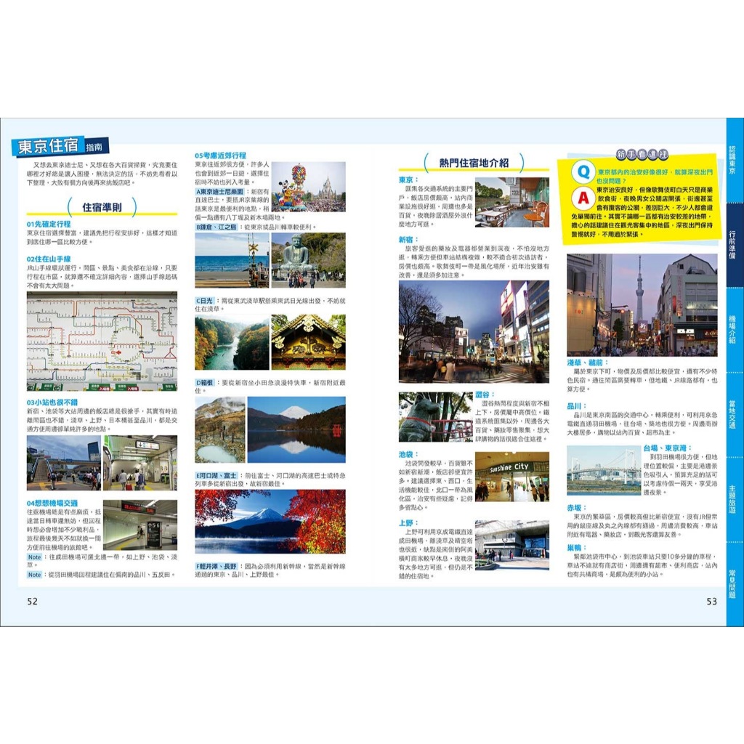Image resolution: width=744 pixels, height=744 pixels.
Task: Click the second Note label about Haneda airport
Action: click(x=35, y=575)
